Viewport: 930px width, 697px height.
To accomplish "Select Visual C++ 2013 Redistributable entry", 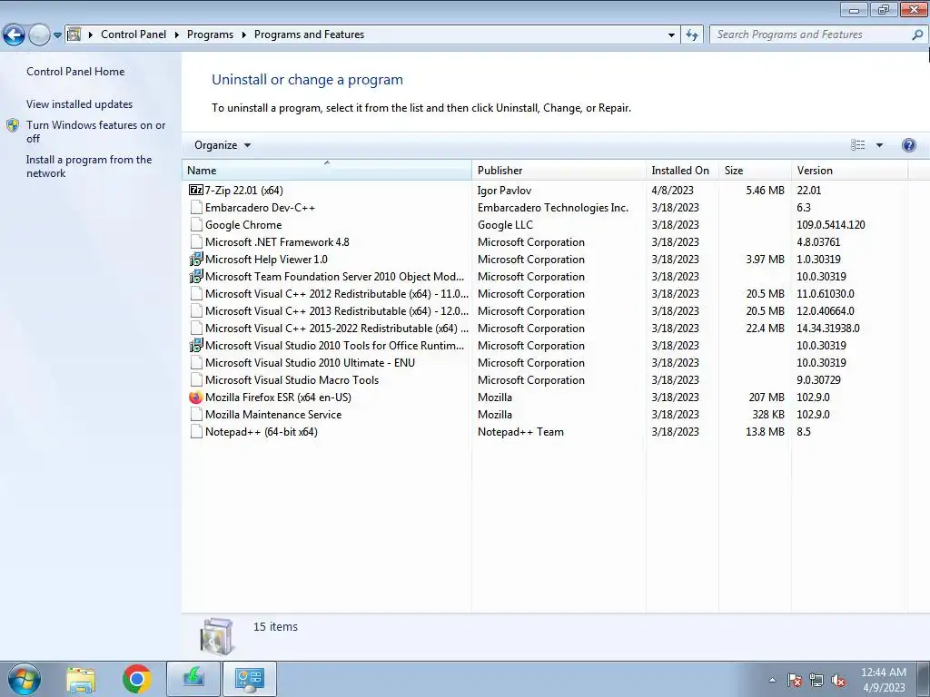I will click(337, 310).
